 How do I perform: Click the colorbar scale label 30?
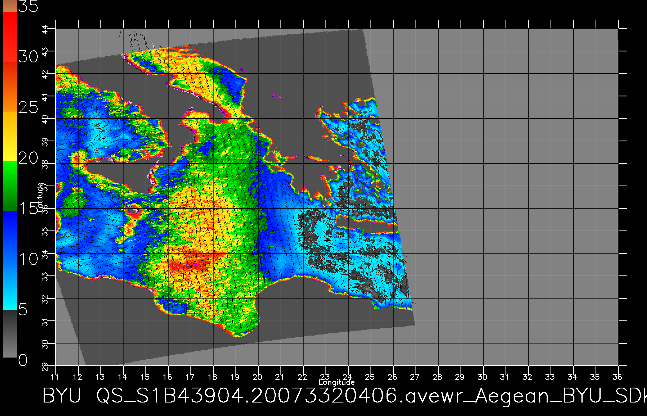pos(28,57)
